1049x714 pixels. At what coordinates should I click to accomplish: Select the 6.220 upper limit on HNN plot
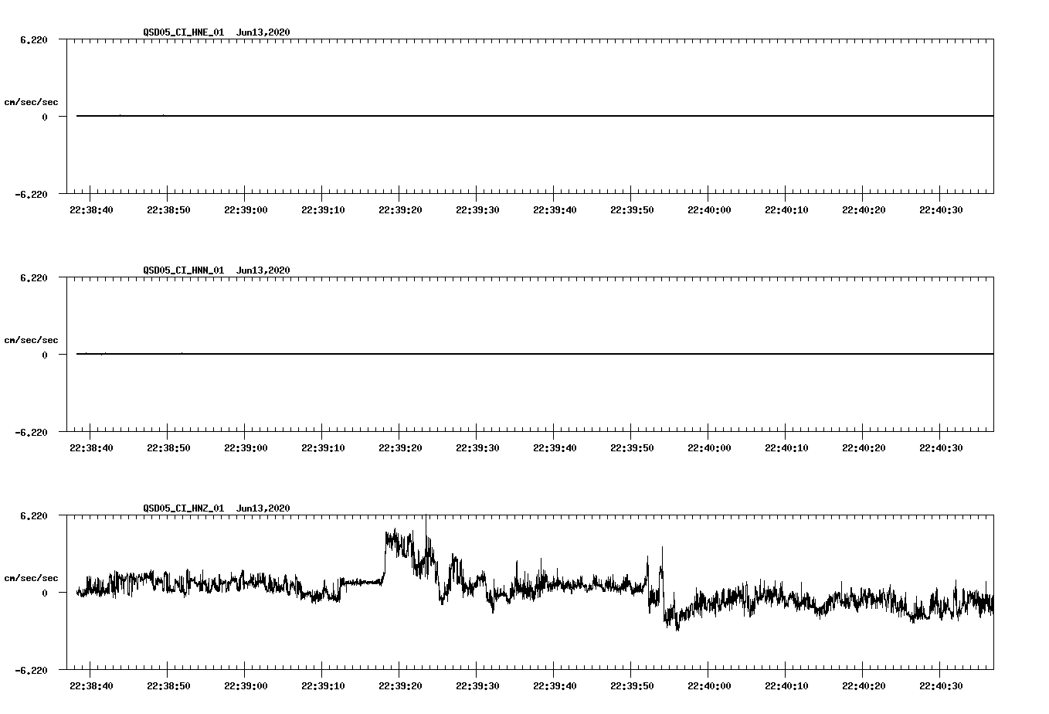[x=34, y=277]
